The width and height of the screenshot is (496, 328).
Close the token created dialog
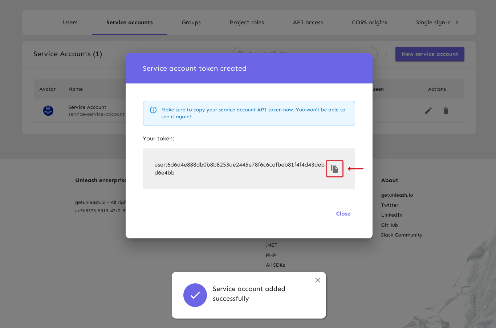(x=343, y=214)
